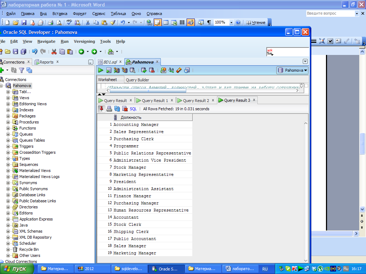
Task: Click Undo arrow in SQL Developer toolbar
Action: pyautogui.click(x=35, y=51)
